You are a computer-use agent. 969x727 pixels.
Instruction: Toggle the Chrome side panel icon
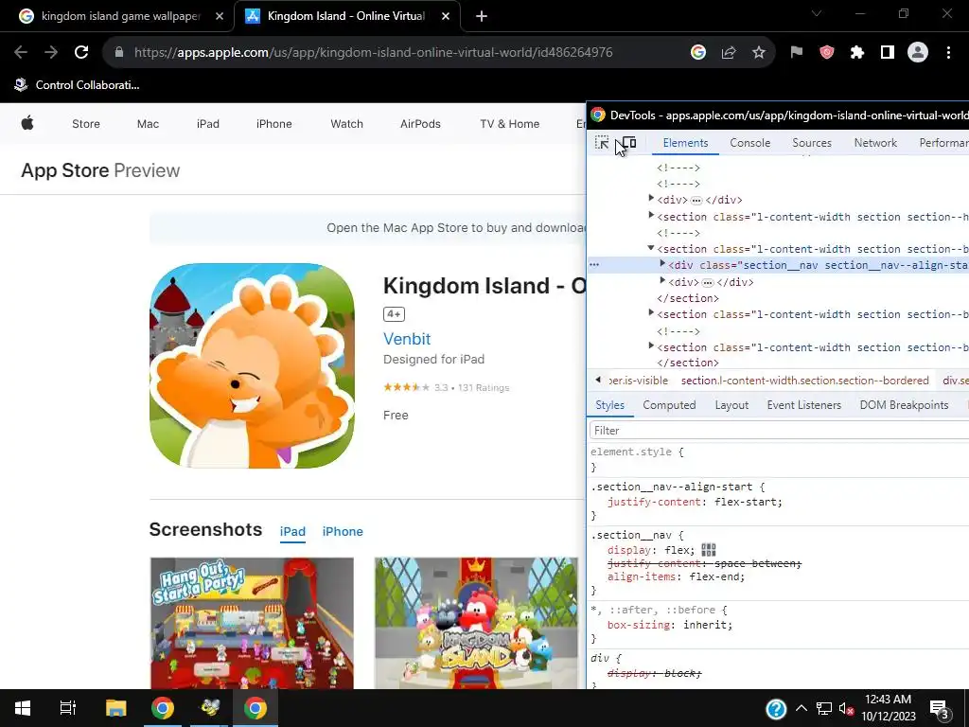[x=887, y=53]
